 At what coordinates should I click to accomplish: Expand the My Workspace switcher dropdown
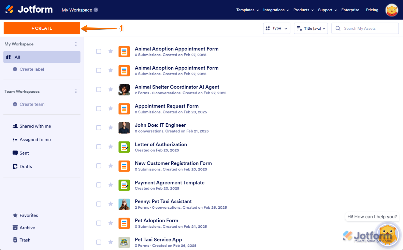pos(80,10)
